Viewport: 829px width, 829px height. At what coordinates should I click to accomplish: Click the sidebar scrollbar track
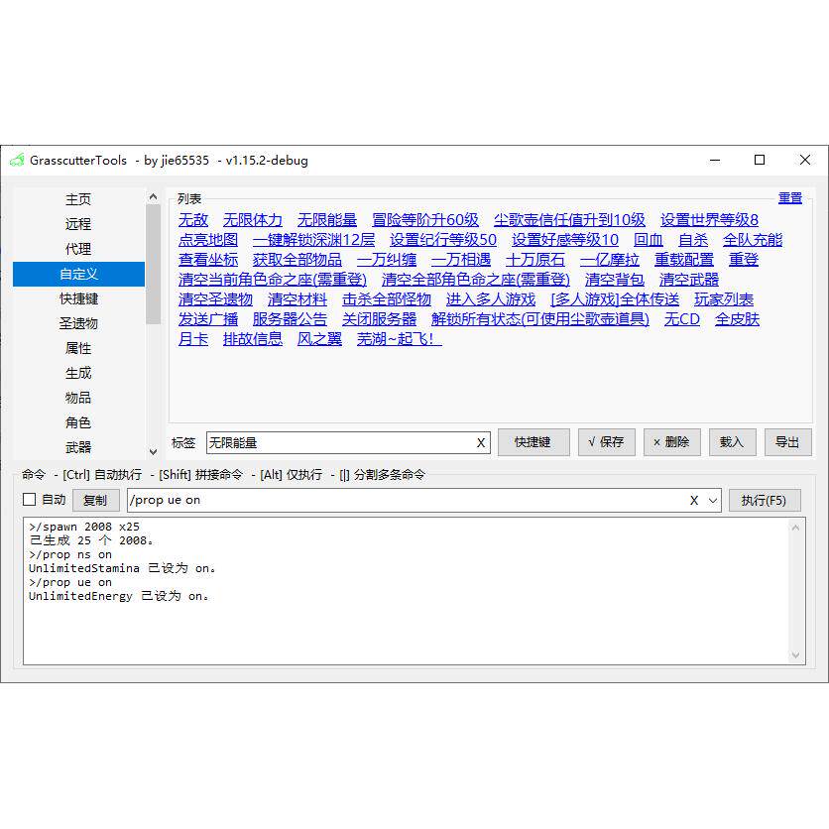pos(154,377)
